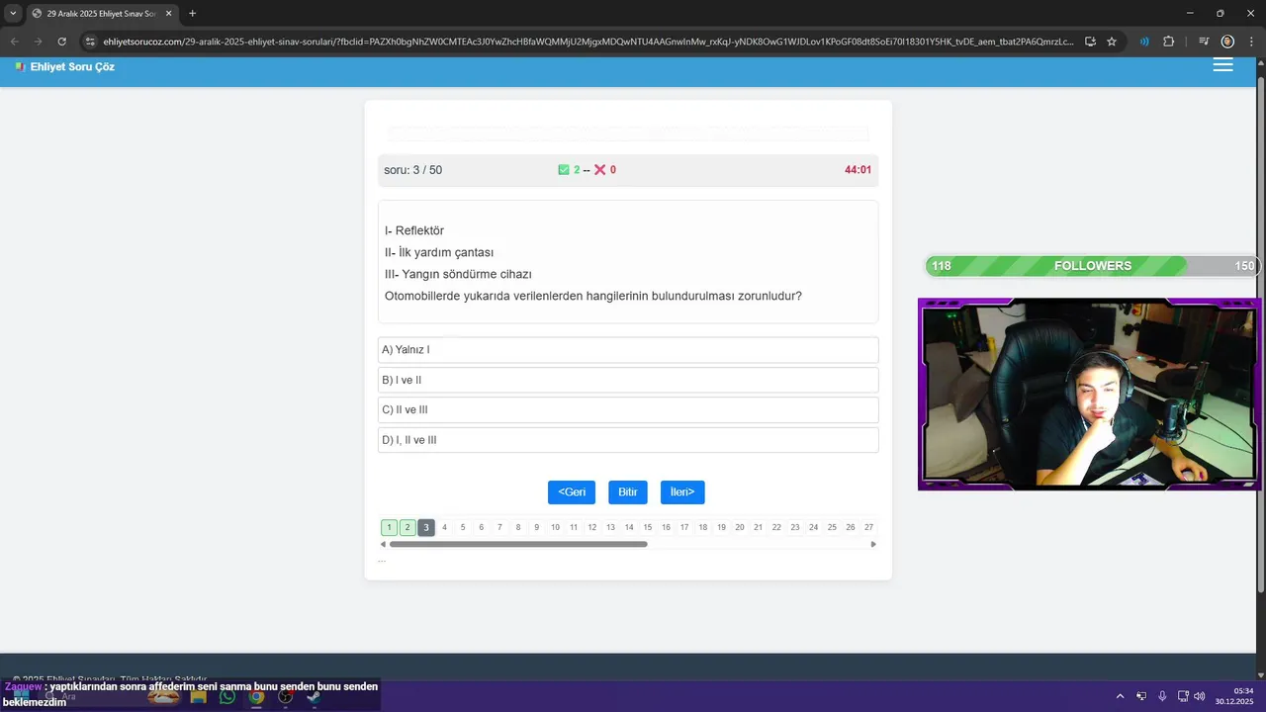Open WhatsApp from the taskbar

(x=227, y=696)
